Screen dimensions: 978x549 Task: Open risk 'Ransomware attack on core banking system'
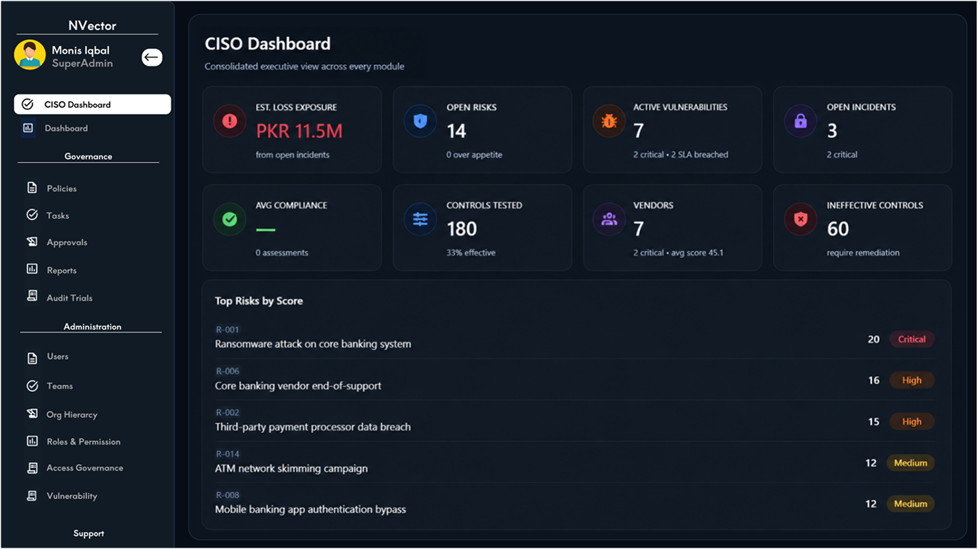[313, 344]
